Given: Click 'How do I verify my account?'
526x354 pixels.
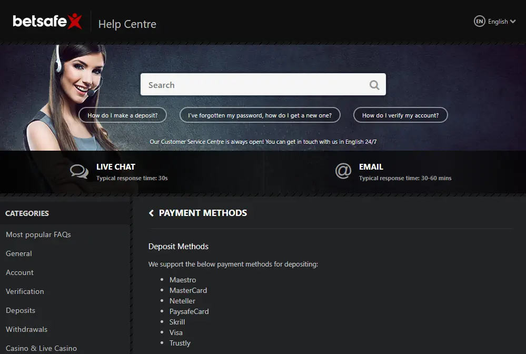Looking at the screenshot, I should click(x=400, y=115).
